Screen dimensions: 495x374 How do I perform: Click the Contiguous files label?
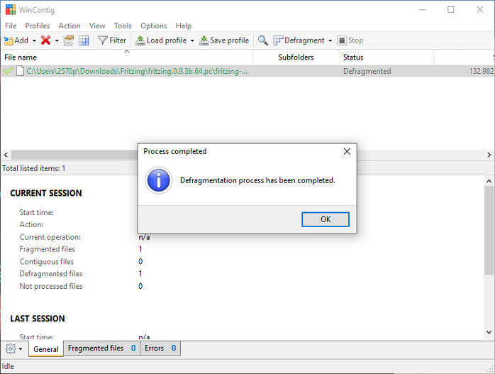pyautogui.click(x=46, y=262)
